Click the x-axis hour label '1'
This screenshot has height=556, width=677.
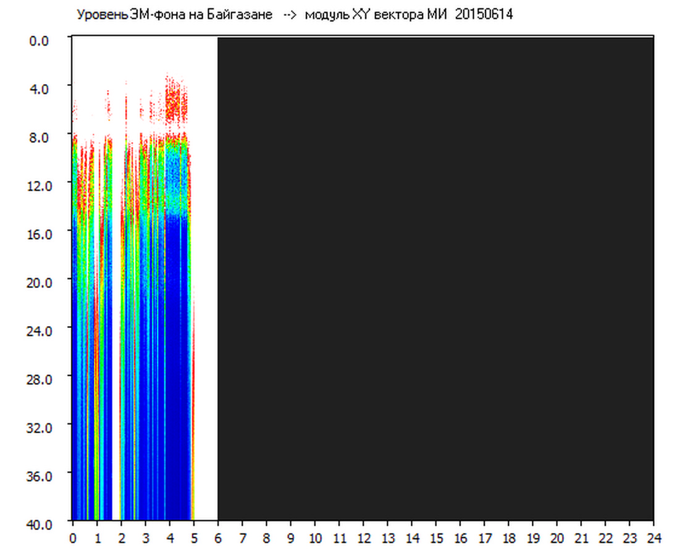98,538
